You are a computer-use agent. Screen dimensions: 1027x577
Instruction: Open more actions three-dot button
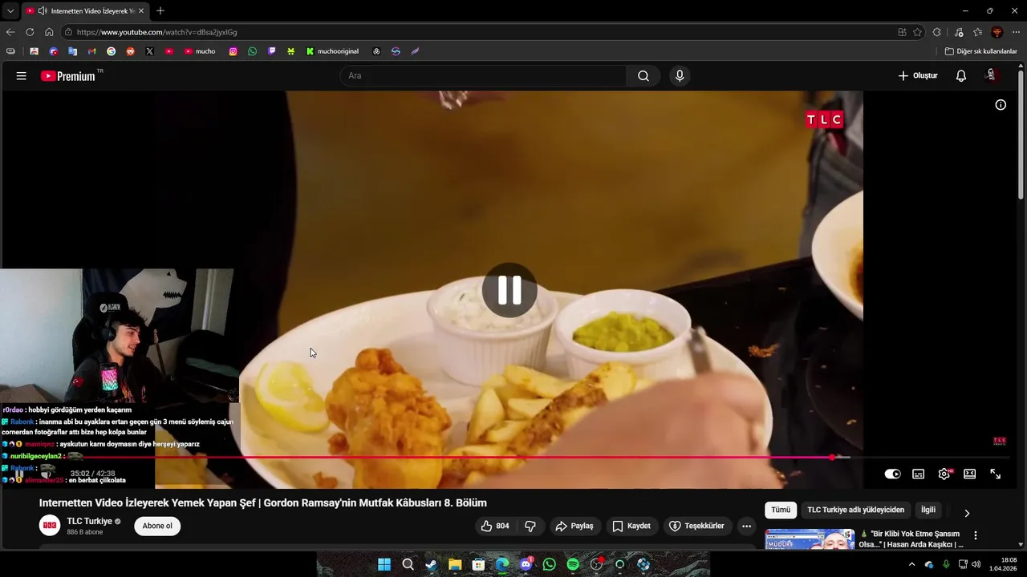746,527
